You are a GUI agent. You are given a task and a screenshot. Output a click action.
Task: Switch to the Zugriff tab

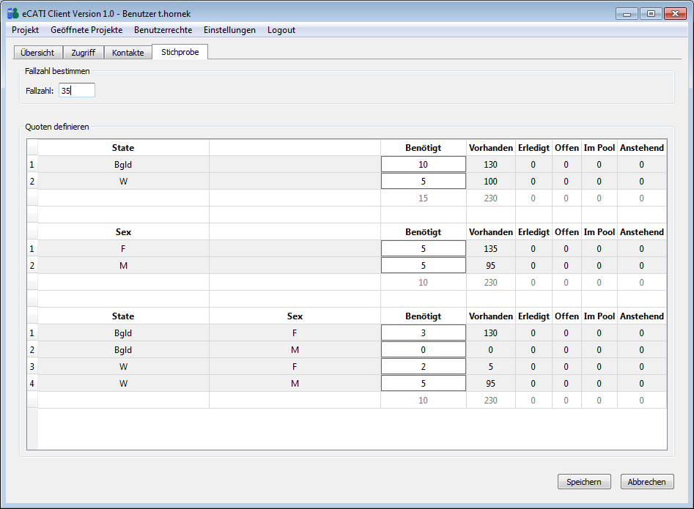pyautogui.click(x=83, y=53)
